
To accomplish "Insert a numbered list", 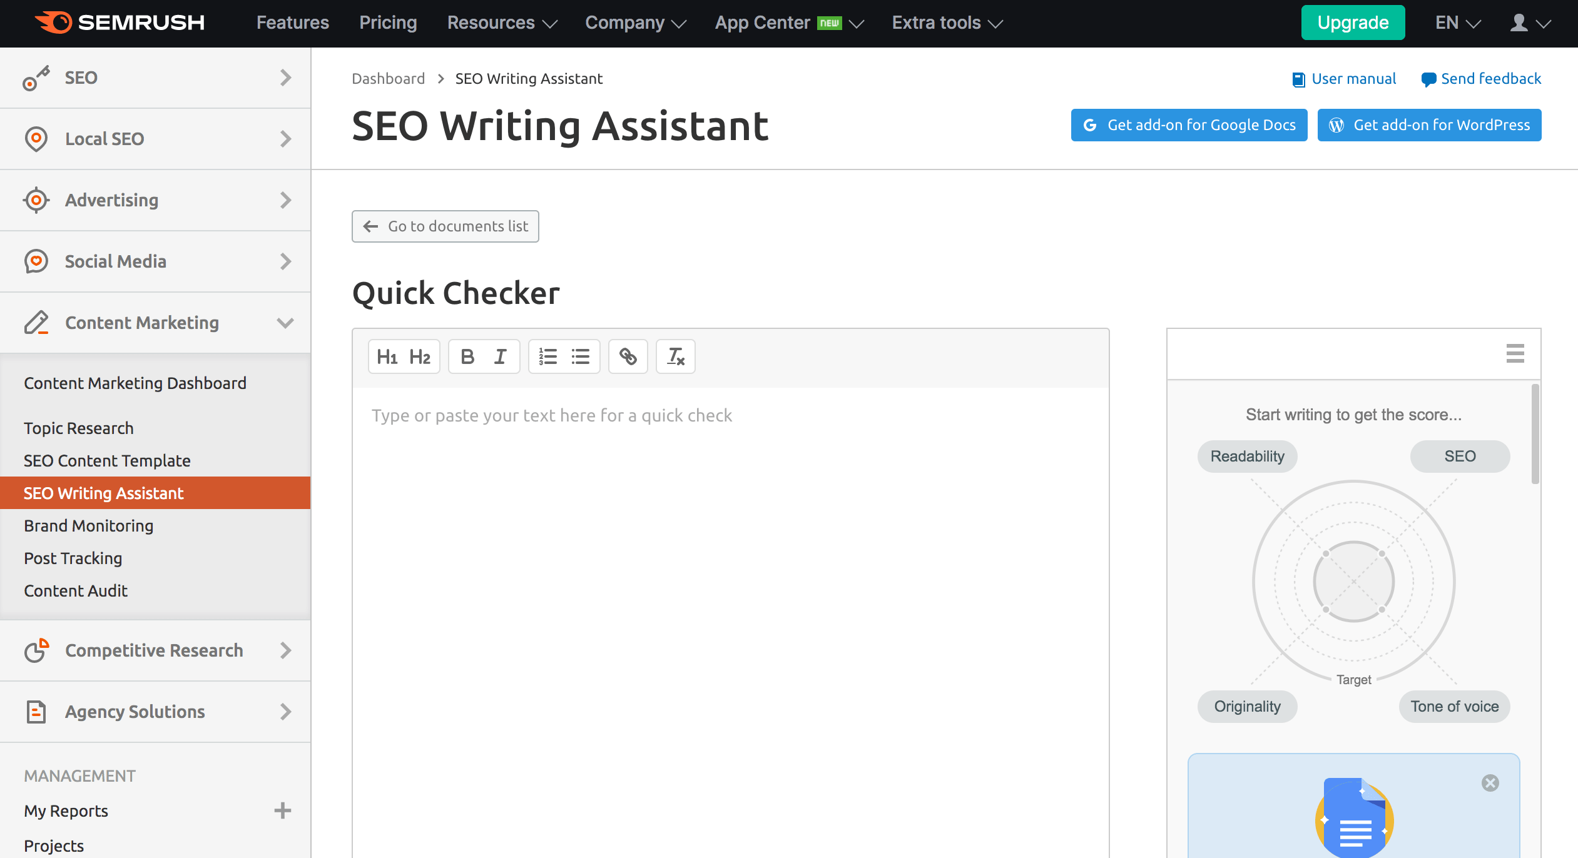I will tap(547, 356).
